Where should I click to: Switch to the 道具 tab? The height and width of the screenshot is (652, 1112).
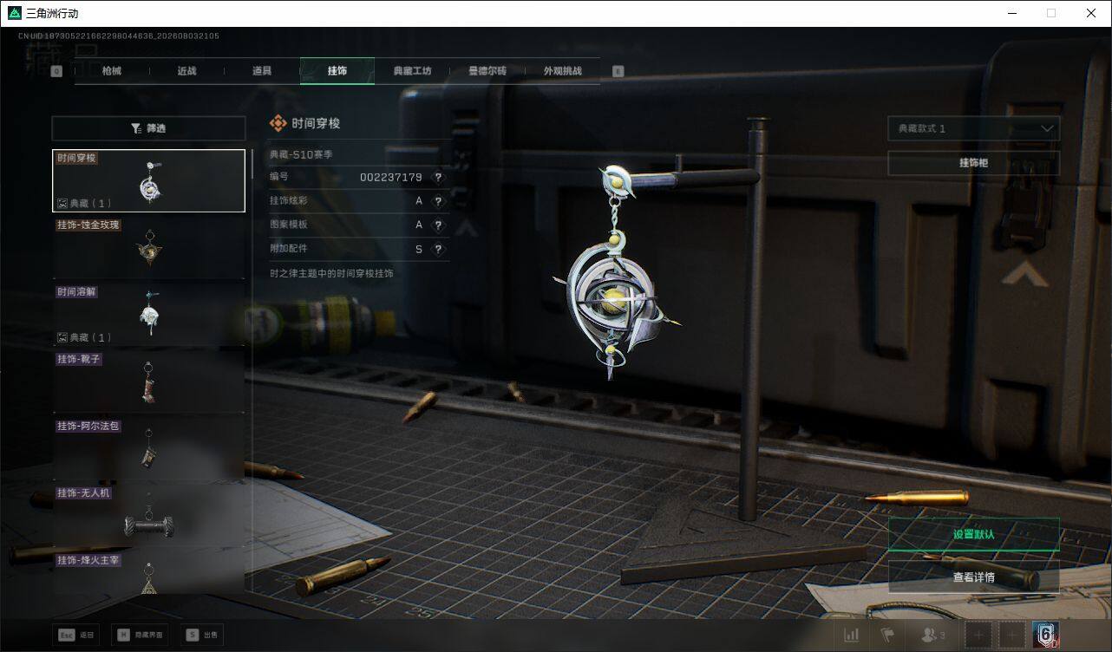click(x=262, y=71)
